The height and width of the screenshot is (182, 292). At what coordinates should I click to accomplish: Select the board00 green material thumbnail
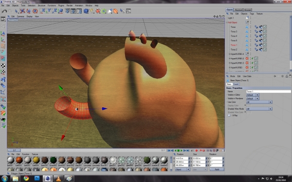(53, 160)
